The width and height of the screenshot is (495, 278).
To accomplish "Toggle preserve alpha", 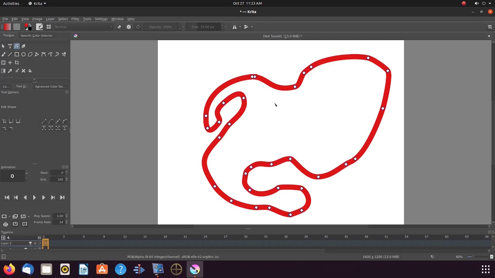I will click(x=128, y=27).
